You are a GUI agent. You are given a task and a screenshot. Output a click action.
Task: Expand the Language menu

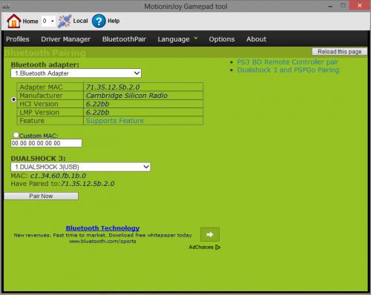pyautogui.click(x=177, y=39)
